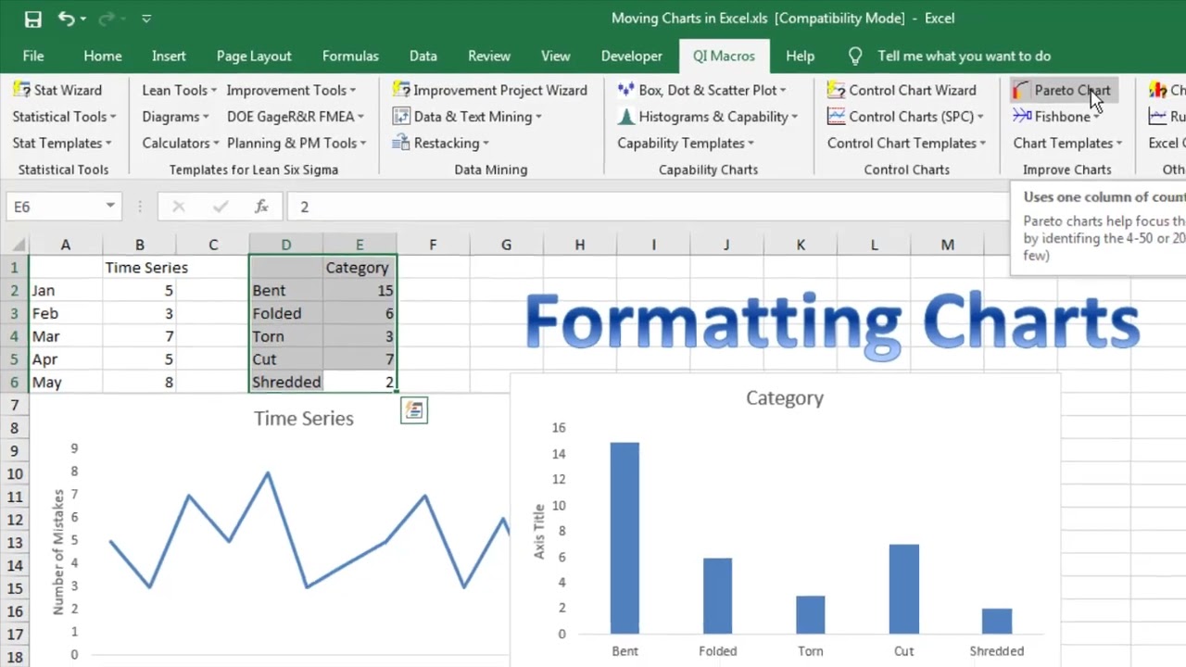Screen dimensions: 1186x667
Task: Expand Planning & PM Tools menu
Action: [x=296, y=143]
